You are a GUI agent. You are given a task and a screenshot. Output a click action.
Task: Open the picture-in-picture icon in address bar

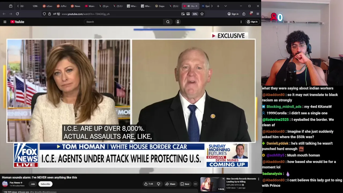coord(183,14)
